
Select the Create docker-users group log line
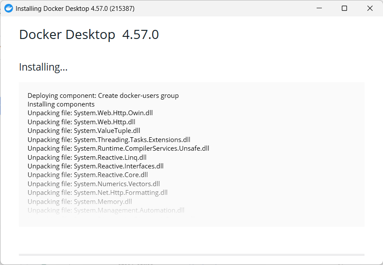103,95
